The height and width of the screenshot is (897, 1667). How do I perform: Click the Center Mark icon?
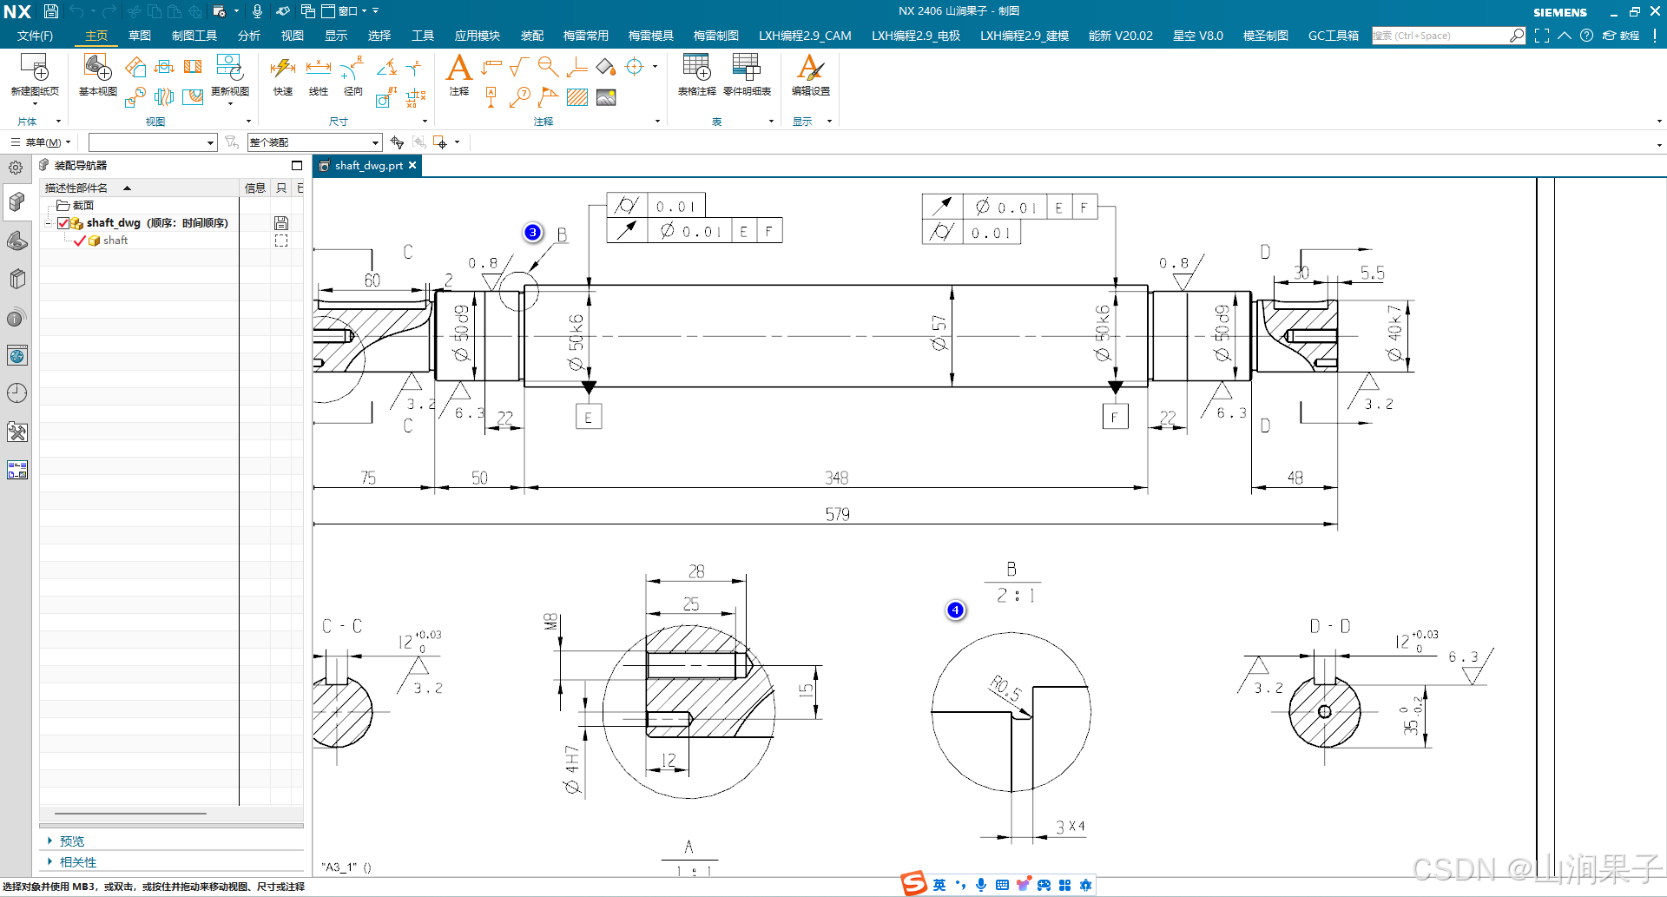[635, 67]
